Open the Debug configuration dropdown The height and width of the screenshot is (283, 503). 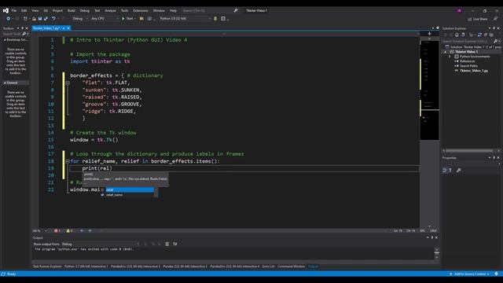[80, 19]
